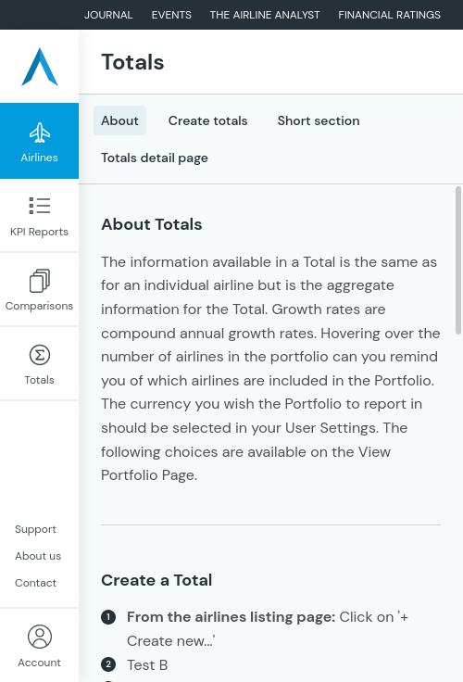Click the About us link
The height and width of the screenshot is (682, 463).
pyautogui.click(x=38, y=556)
